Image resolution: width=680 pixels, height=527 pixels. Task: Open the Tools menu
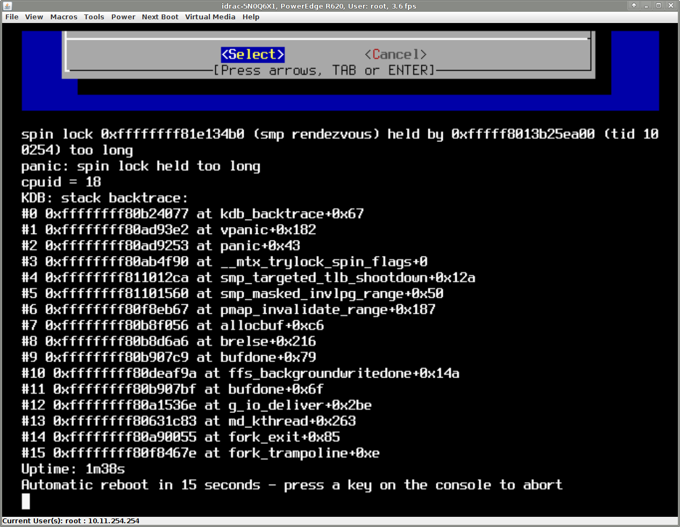[94, 17]
